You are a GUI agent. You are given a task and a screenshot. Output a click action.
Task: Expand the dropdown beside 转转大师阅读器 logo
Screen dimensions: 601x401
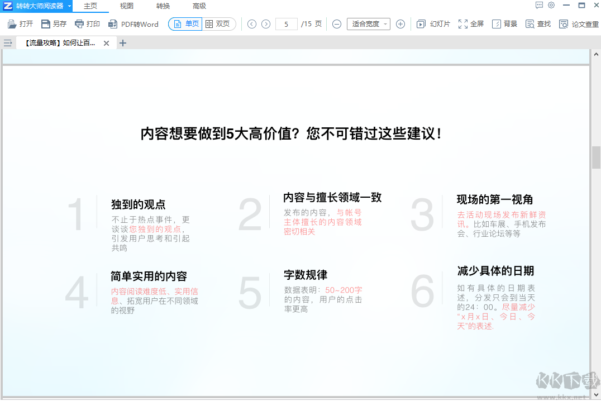click(69, 6)
